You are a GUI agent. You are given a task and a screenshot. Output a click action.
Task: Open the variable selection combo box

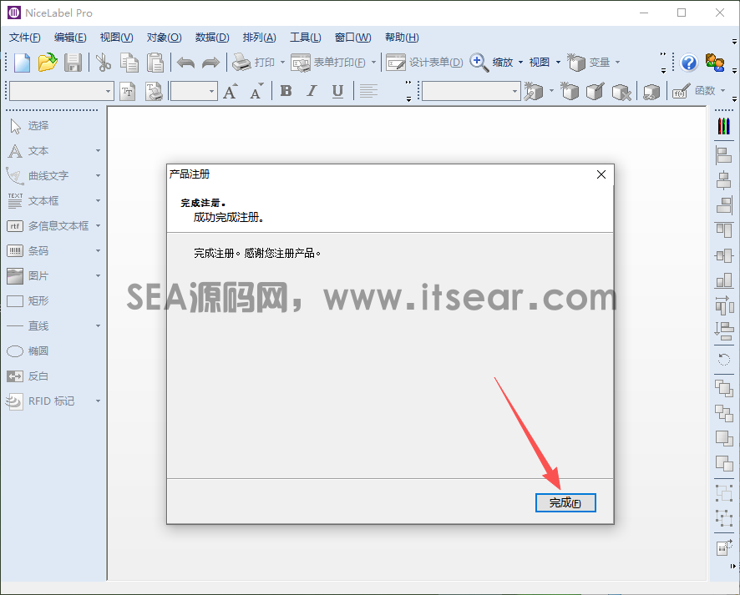tap(470, 91)
